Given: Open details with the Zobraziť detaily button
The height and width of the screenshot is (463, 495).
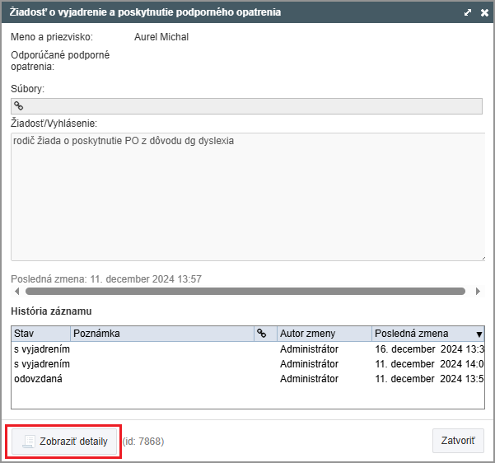Looking at the screenshot, I should tap(65, 441).
